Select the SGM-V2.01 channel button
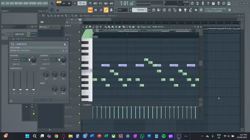The height and width of the screenshot is (140, 250). (19, 34)
